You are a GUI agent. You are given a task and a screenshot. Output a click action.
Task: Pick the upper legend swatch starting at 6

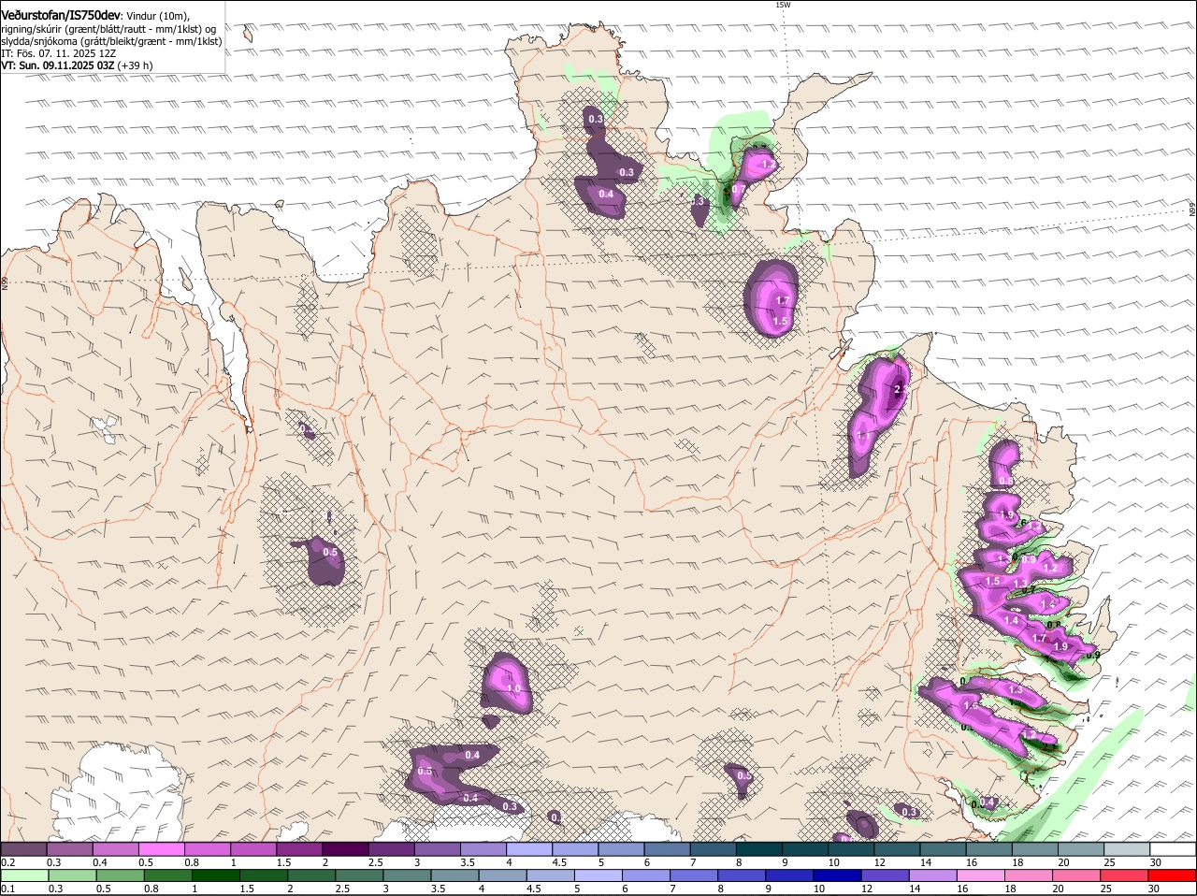(667, 848)
